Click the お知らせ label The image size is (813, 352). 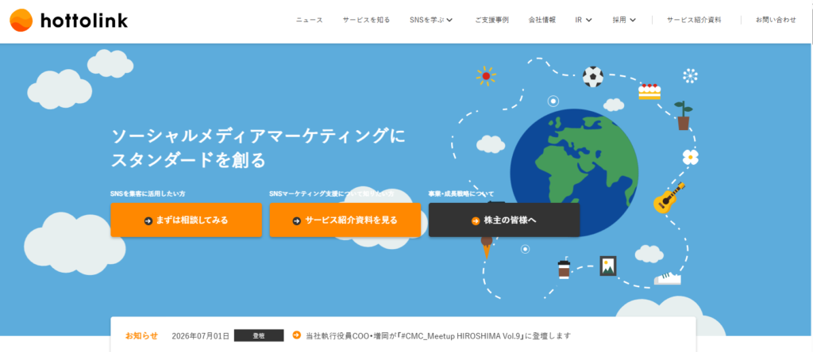tap(141, 335)
